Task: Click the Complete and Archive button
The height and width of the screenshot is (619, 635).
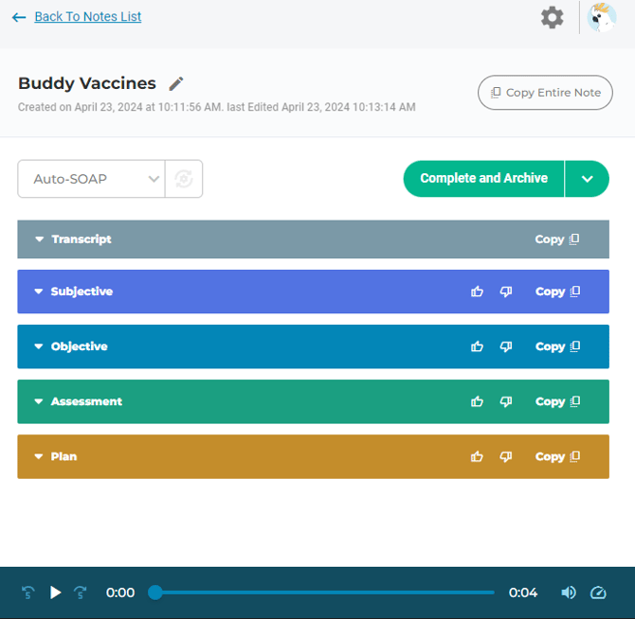Action: 483,178
